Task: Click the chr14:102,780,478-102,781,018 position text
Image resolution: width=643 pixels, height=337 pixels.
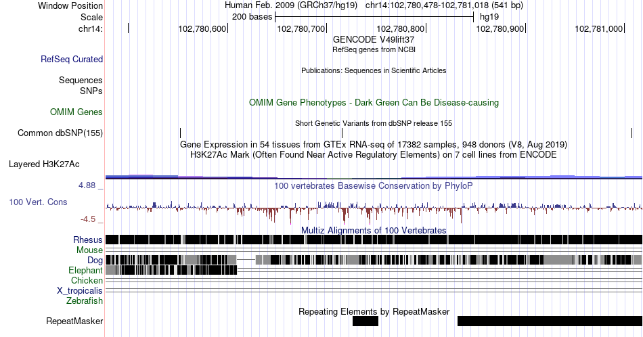Action: (444, 5)
